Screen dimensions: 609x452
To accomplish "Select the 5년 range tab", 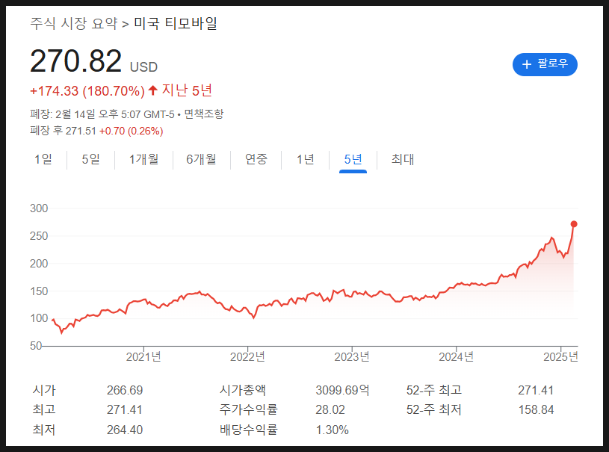I will [353, 159].
